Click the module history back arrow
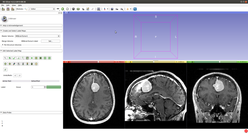Image resolution: width=248 pixels, height=133 pixels. pos(63,9)
